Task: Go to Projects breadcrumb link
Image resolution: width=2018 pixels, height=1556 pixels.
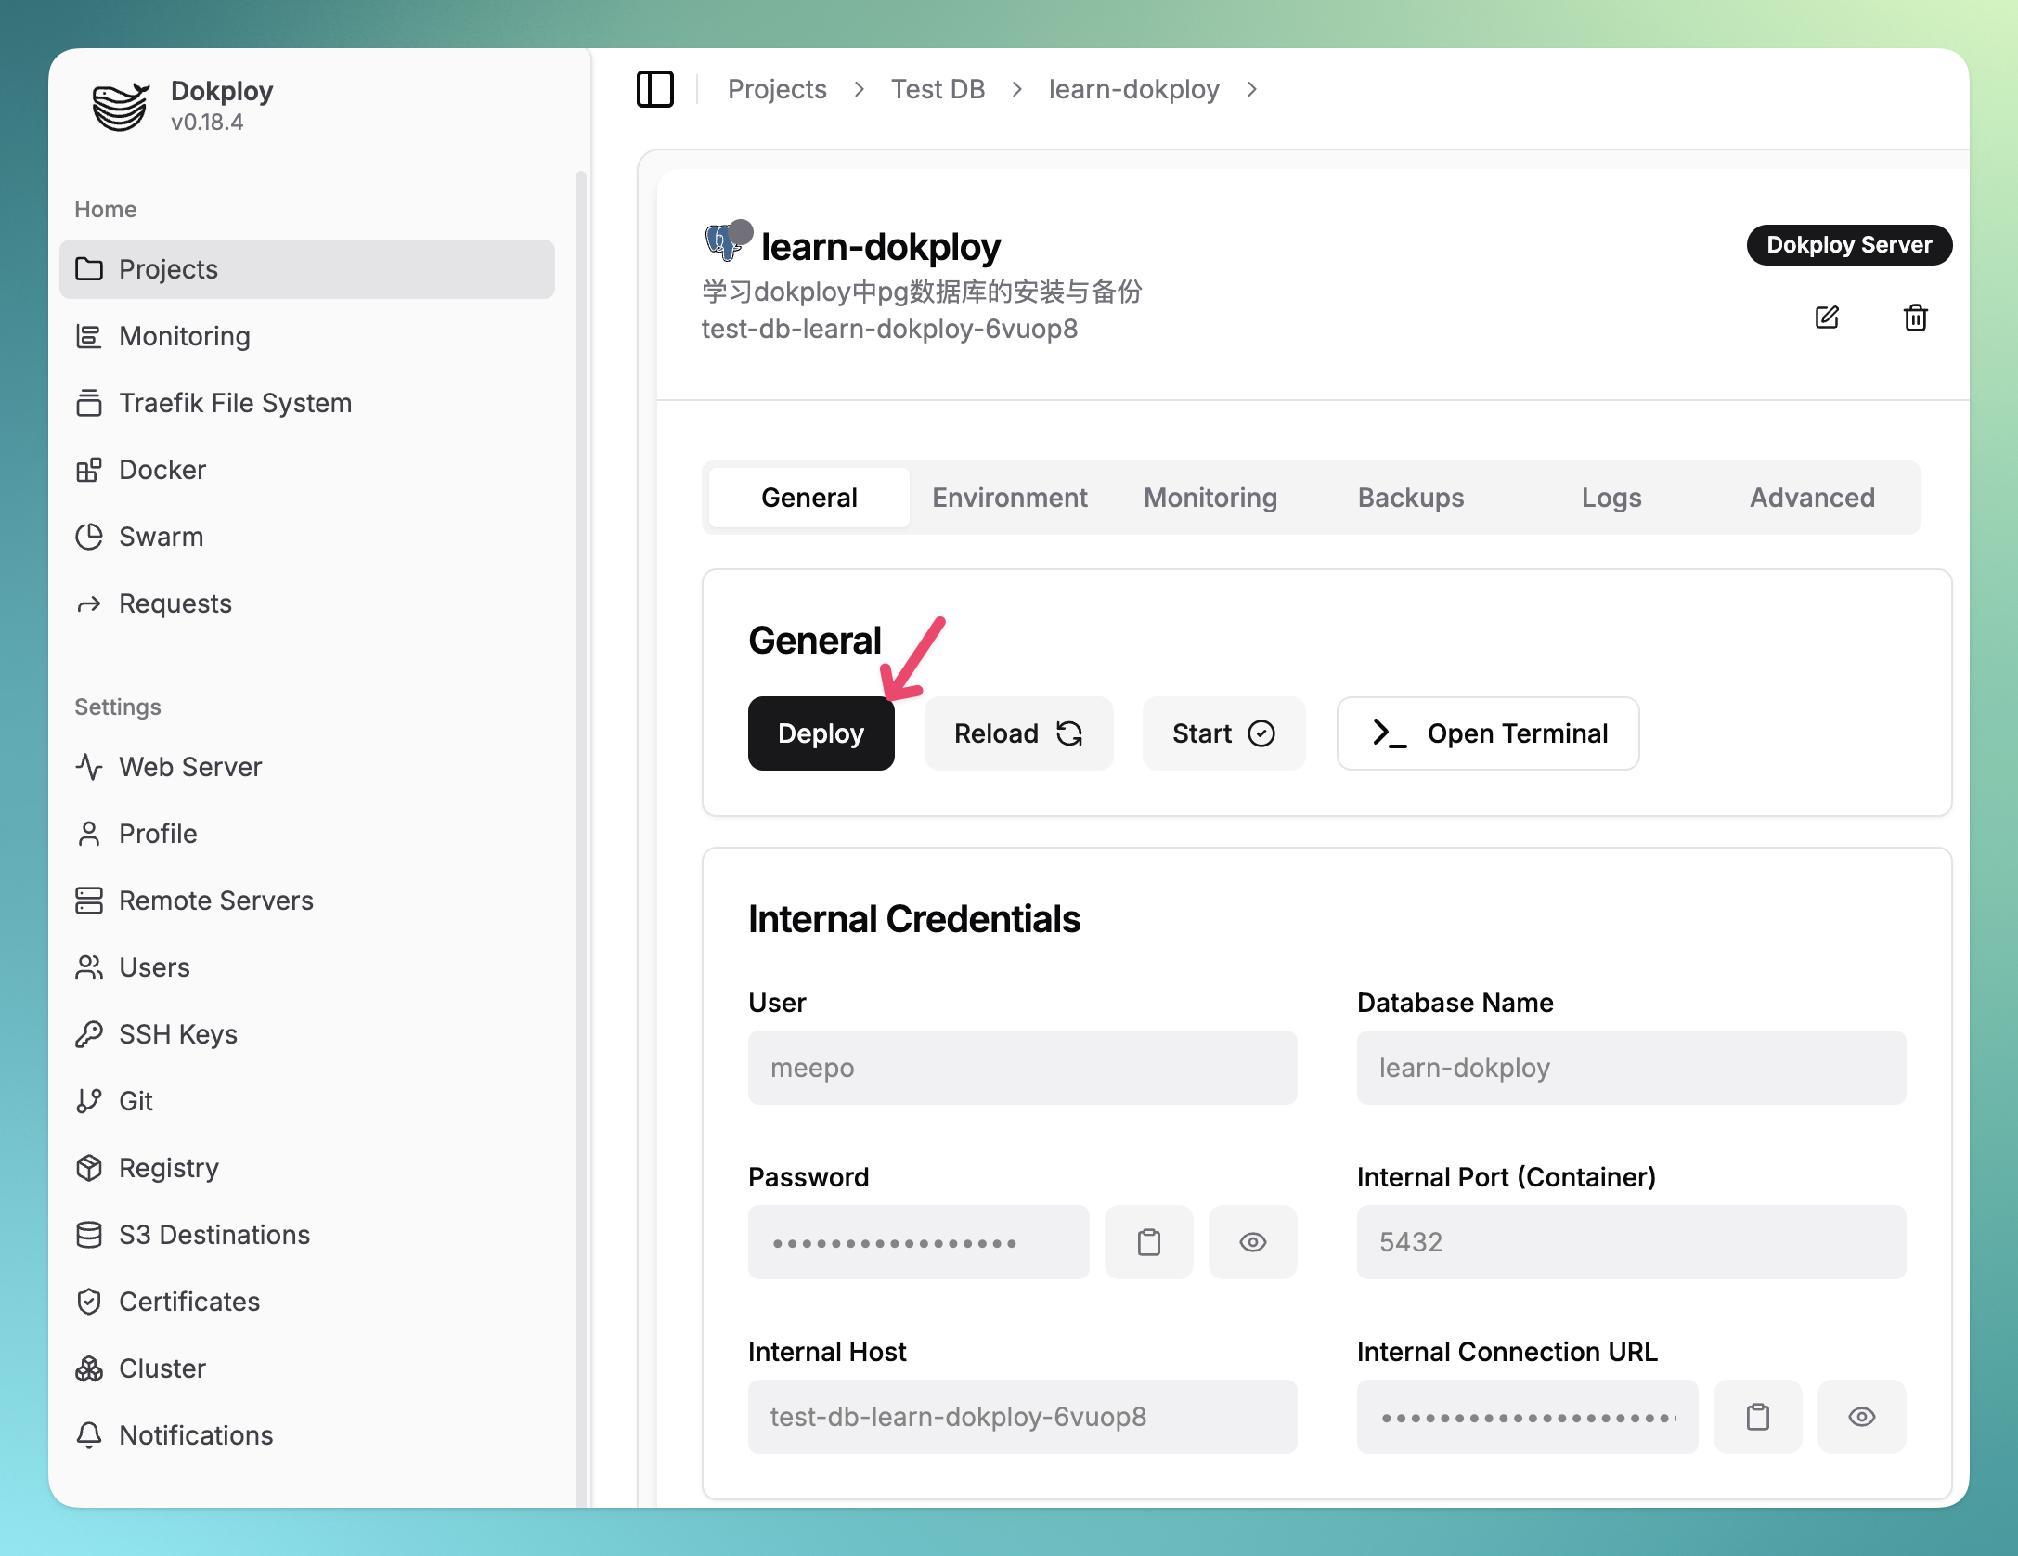Action: (x=777, y=89)
